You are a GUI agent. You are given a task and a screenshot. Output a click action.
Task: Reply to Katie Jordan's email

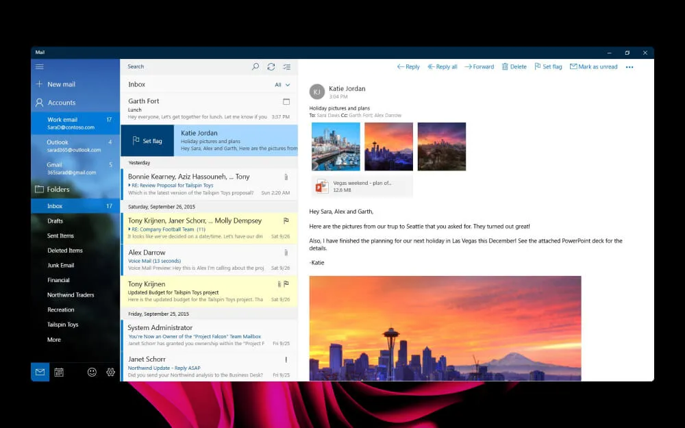pyautogui.click(x=408, y=66)
